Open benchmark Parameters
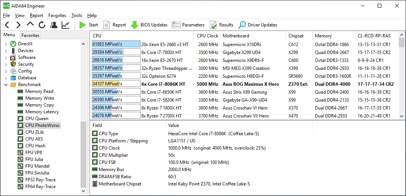The image size is (406, 196). pos(188,25)
